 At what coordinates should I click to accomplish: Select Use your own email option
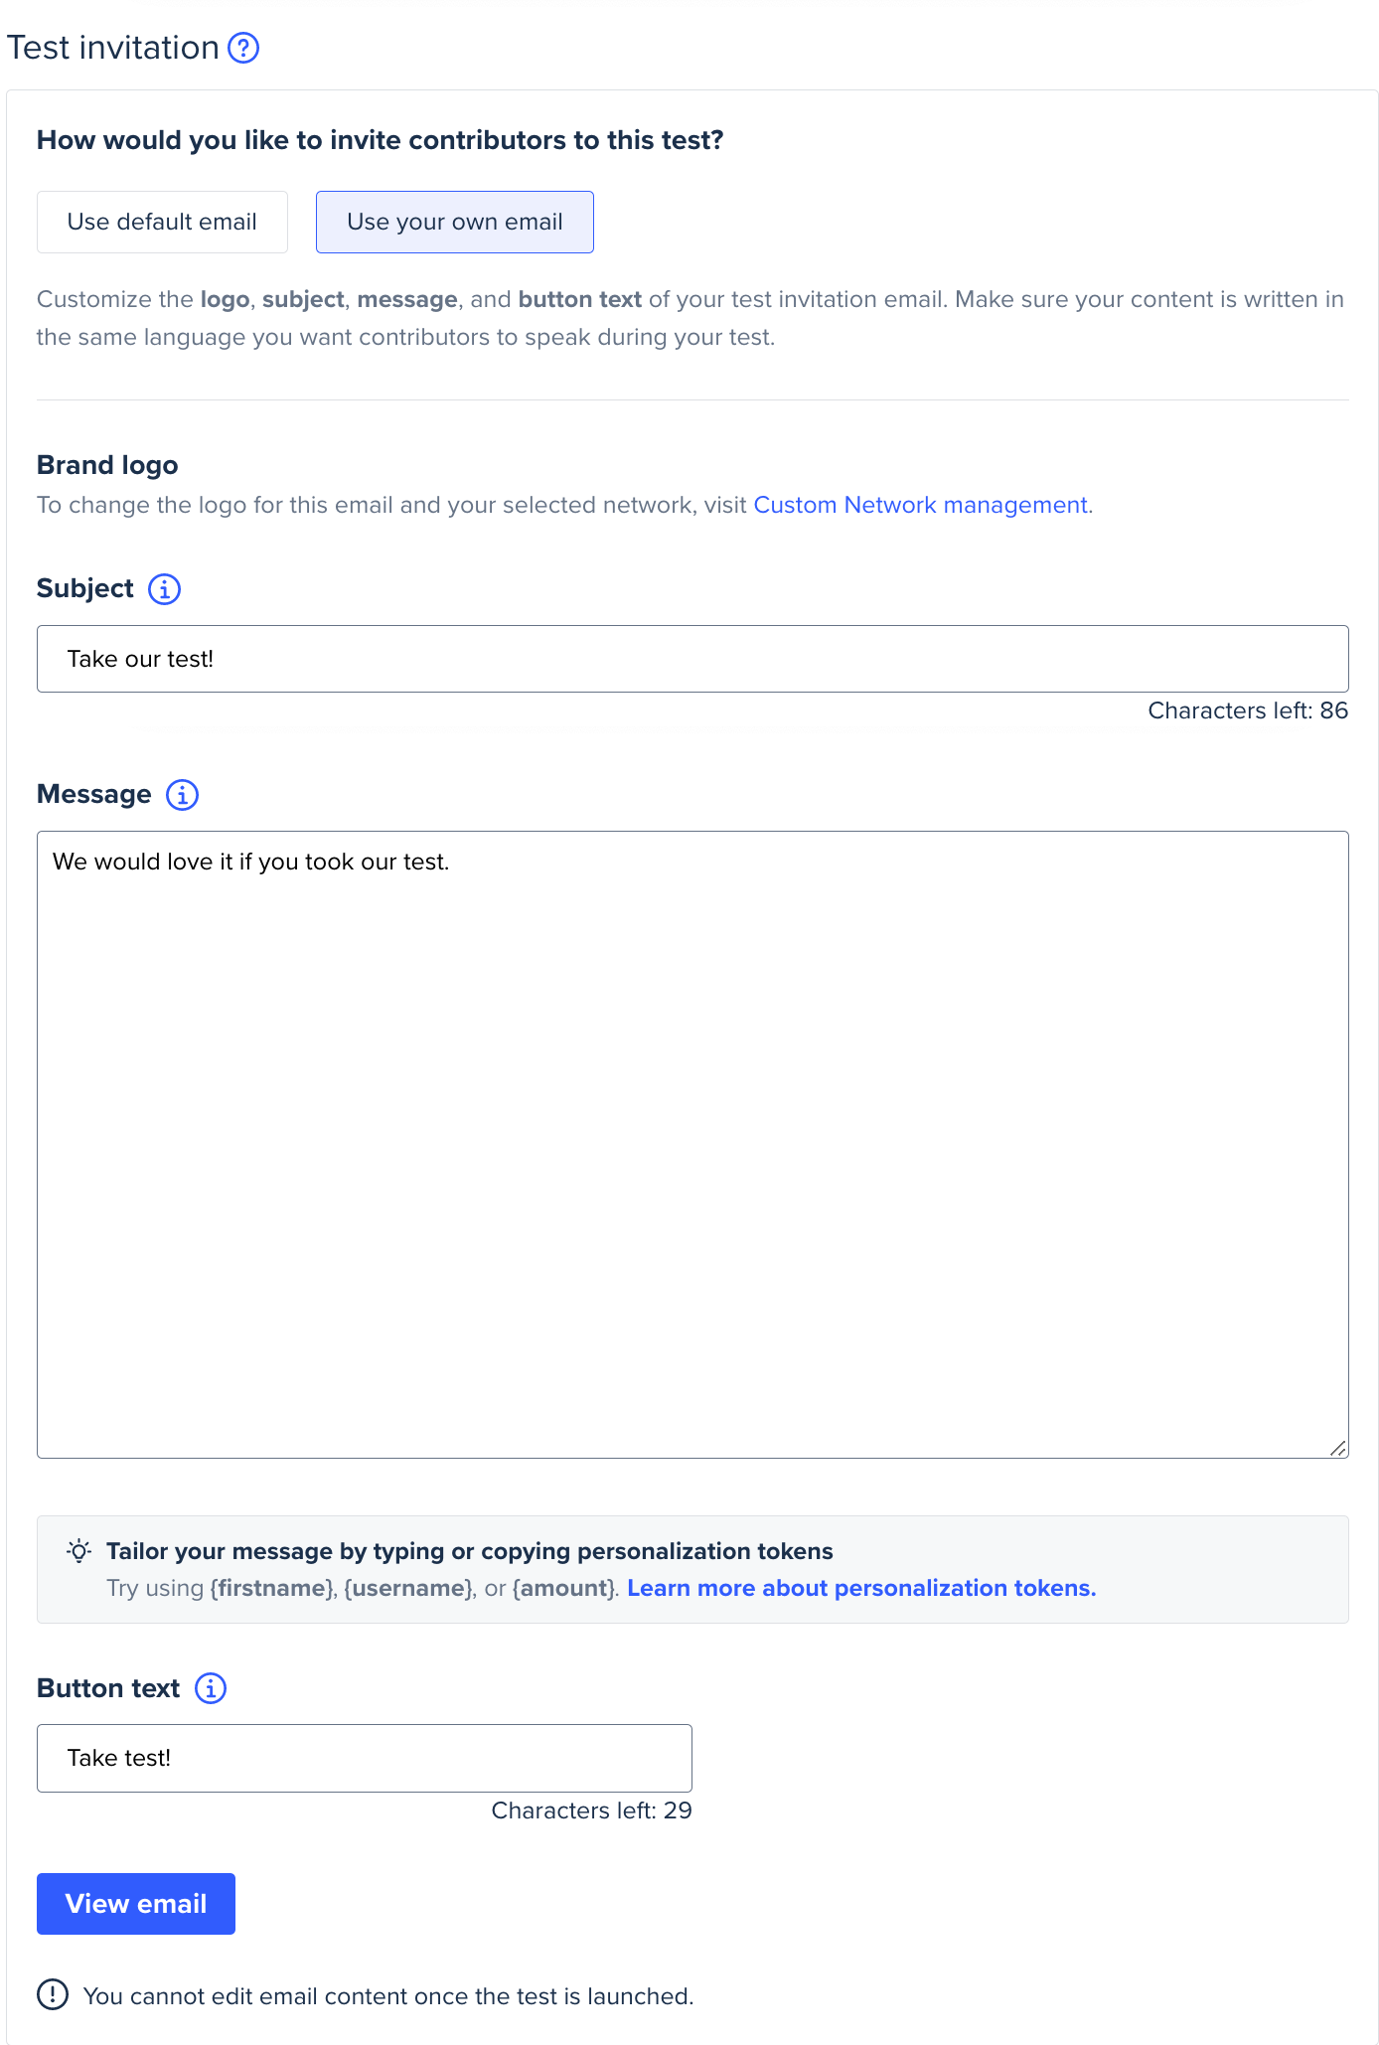click(x=455, y=222)
